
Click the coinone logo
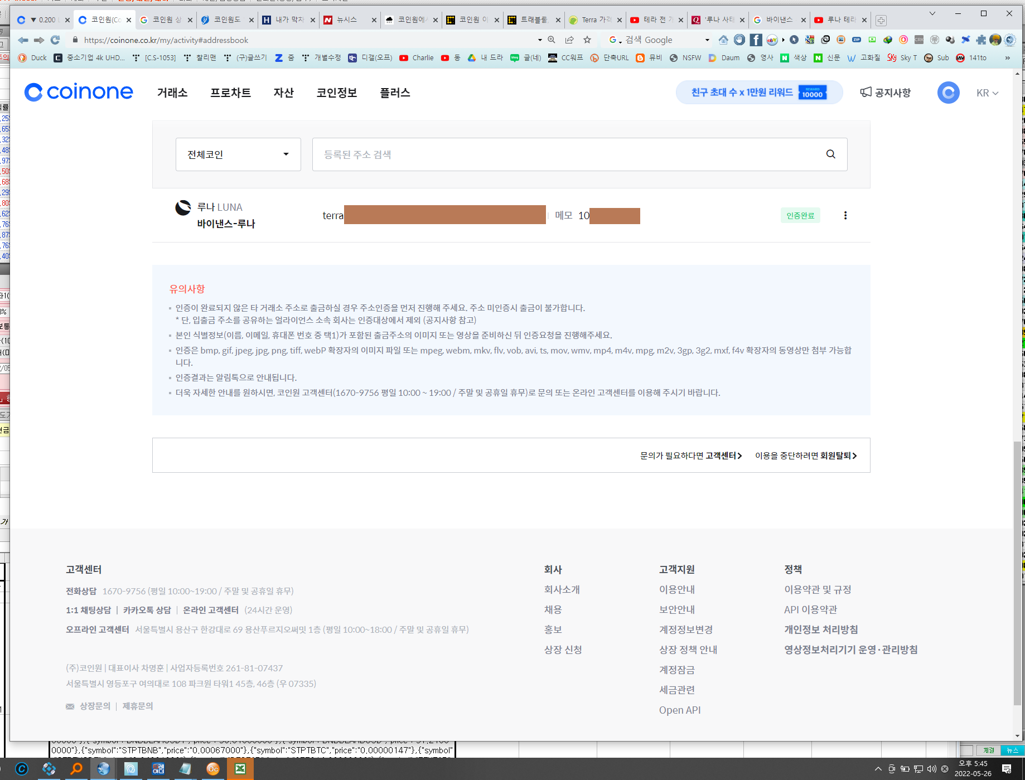pyautogui.click(x=79, y=92)
